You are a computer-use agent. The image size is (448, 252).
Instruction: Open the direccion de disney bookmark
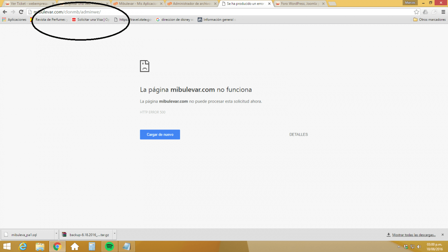coord(175,20)
